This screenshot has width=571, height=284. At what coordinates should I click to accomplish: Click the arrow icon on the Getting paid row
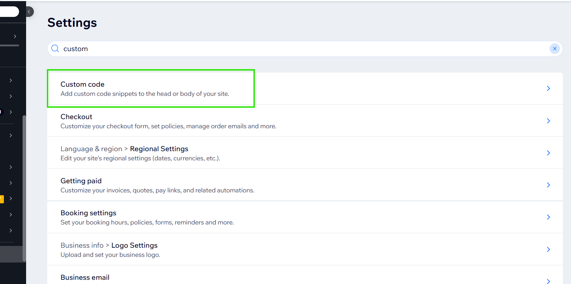pos(548,185)
